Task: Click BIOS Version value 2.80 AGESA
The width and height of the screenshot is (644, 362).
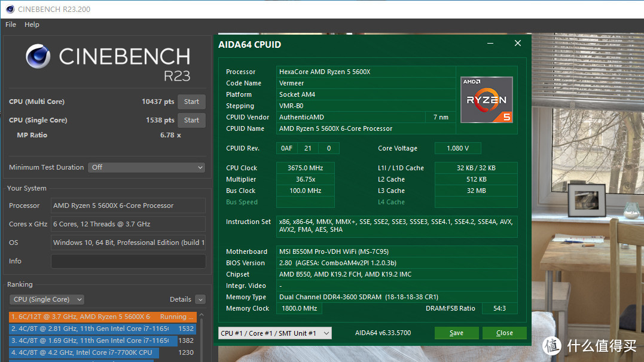Action: [397, 263]
